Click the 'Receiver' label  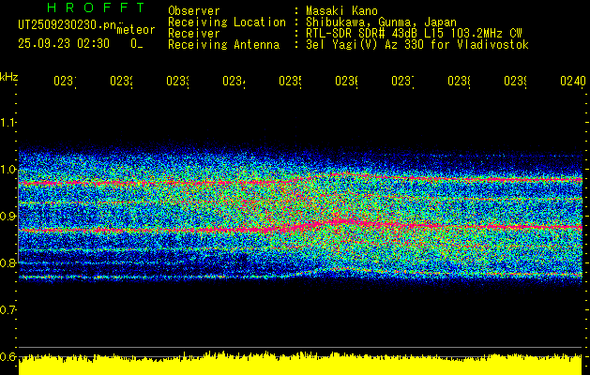tap(194, 34)
